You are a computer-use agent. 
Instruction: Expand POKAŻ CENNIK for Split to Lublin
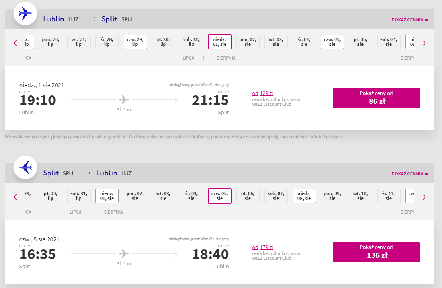[410, 174]
